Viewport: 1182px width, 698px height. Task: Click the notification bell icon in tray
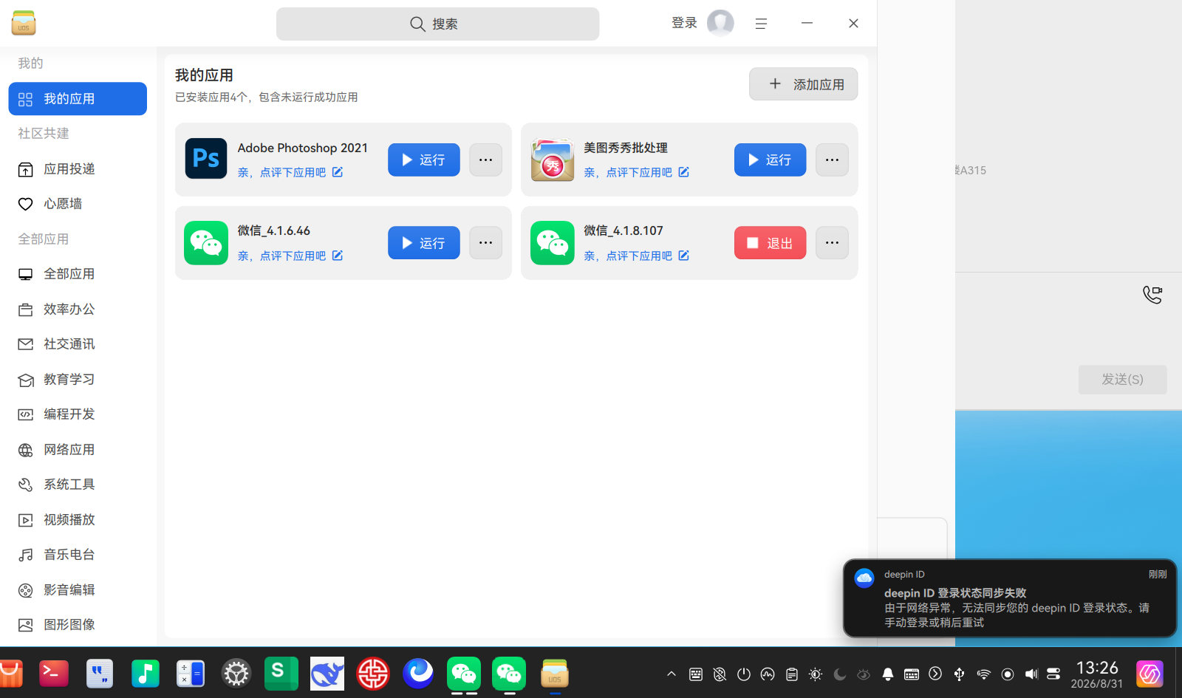point(888,674)
